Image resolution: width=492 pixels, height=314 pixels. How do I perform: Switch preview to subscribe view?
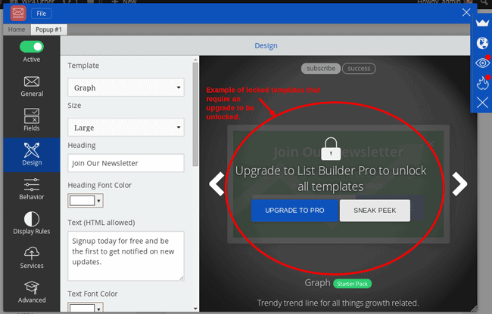click(321, 69)
